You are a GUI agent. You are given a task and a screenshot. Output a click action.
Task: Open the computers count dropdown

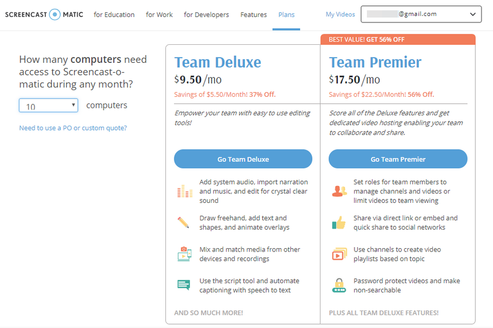[48, 106]
